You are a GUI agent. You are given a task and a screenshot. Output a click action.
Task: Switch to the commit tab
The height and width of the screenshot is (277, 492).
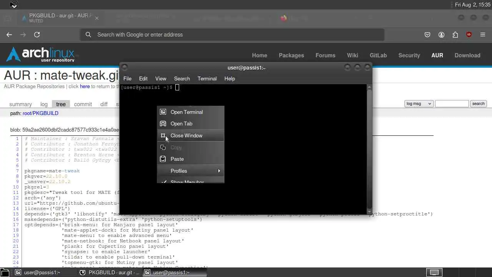click(x=83, y=104)
